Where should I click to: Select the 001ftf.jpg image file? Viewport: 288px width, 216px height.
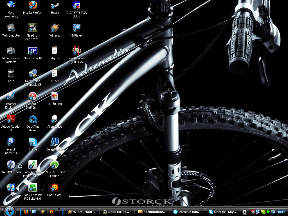click(x=55, y=99)
